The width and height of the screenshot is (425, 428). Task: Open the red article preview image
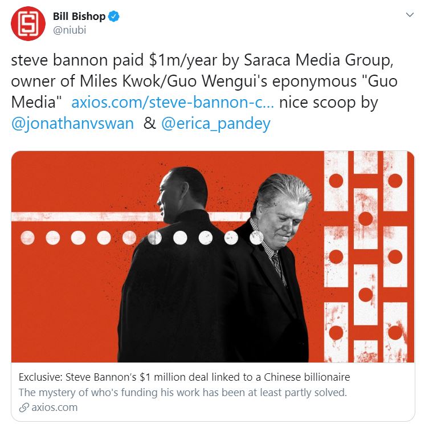213,256
